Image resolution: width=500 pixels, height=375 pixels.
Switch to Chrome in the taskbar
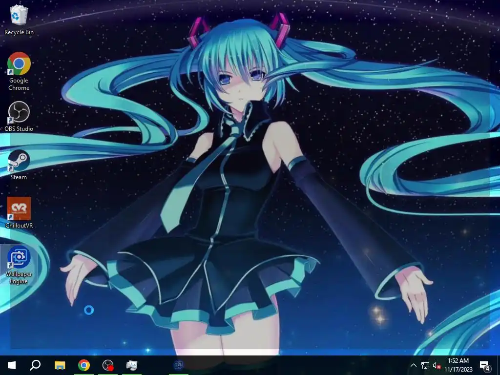84,365
